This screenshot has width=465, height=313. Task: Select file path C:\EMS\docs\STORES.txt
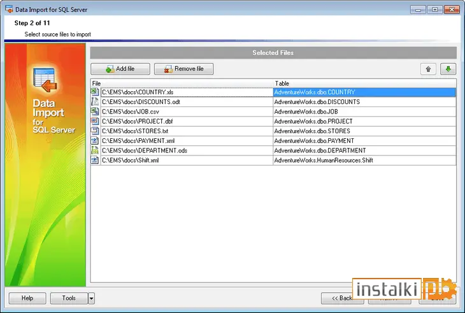point(187,131)
